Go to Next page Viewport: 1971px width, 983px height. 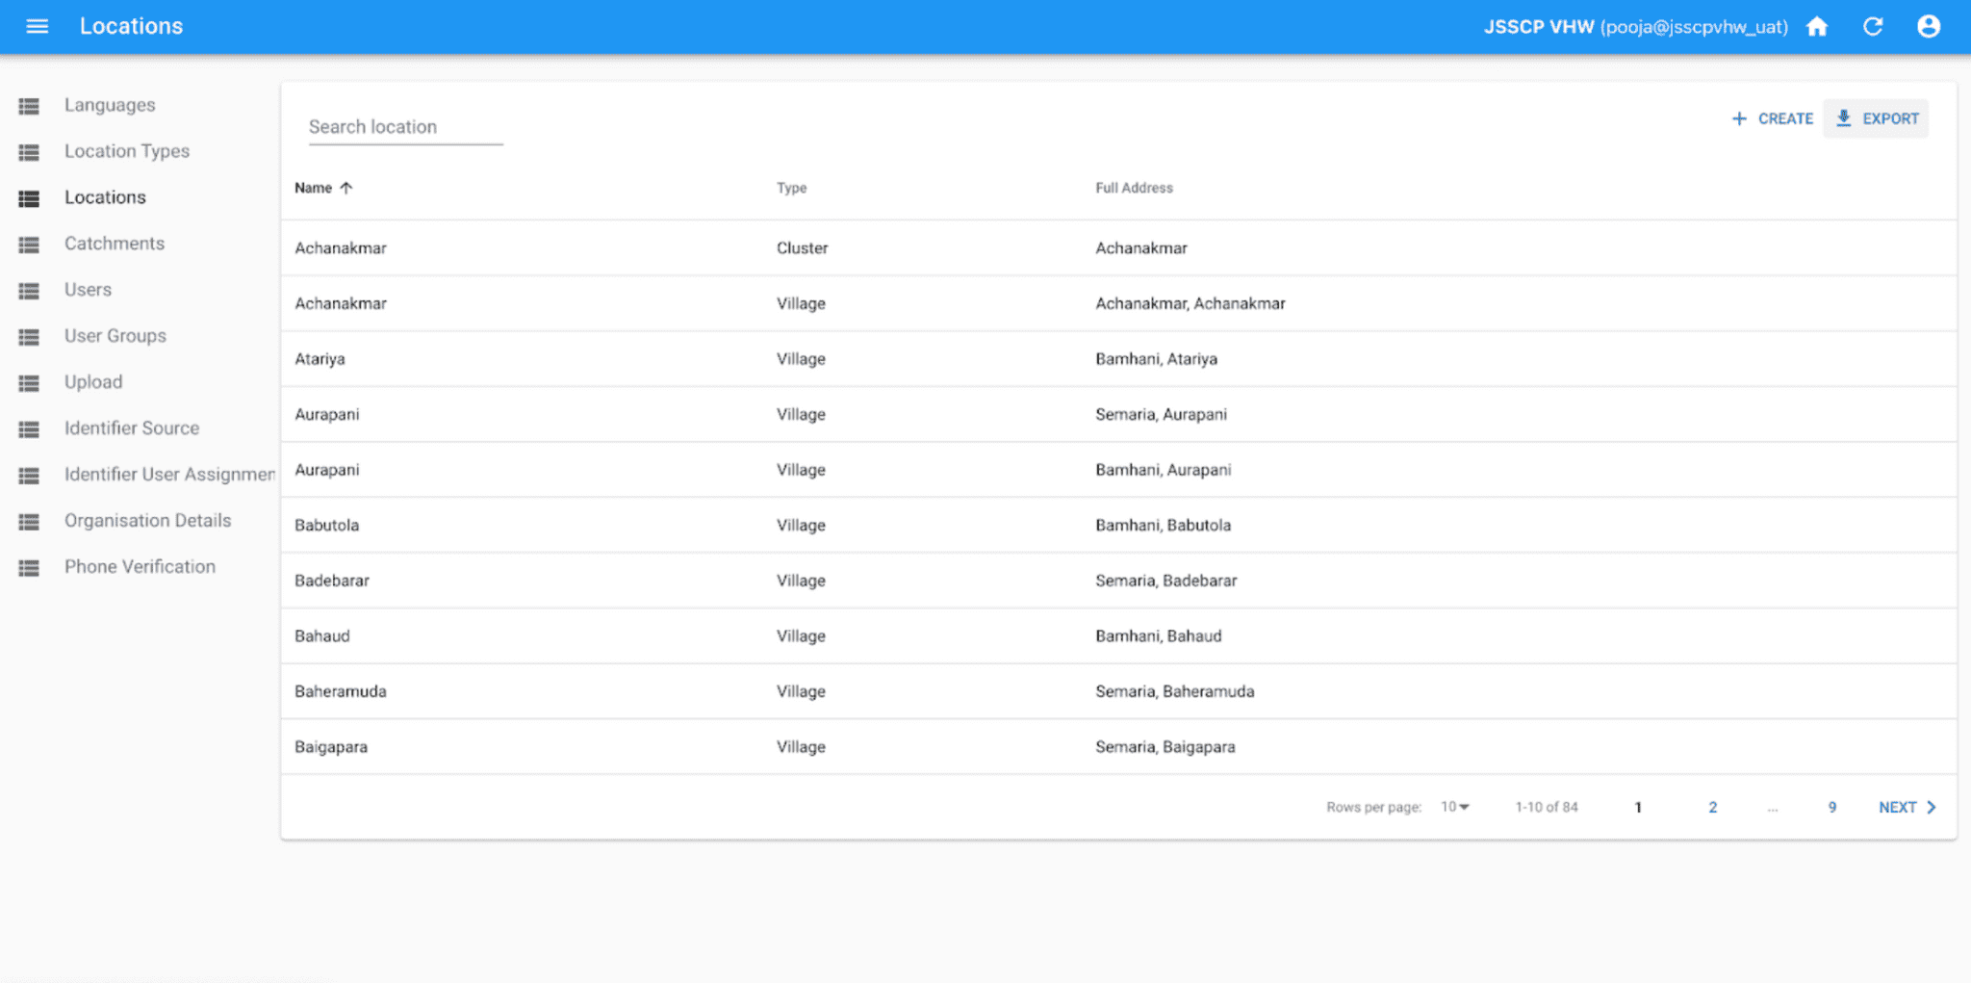(x=1907, y=808)
